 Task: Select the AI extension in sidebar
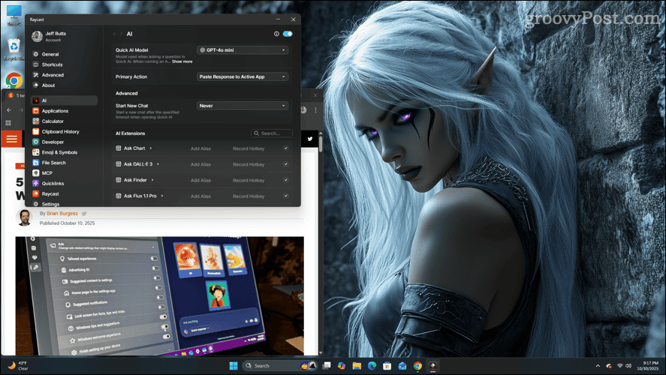[64, 100]
